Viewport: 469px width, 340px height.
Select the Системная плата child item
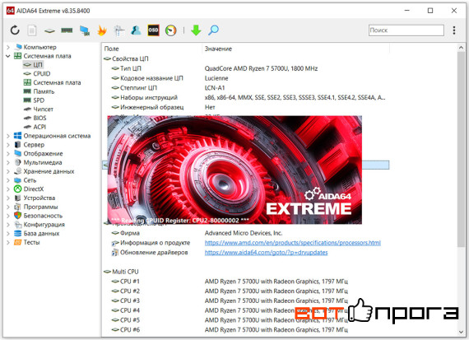coord(52,82)
